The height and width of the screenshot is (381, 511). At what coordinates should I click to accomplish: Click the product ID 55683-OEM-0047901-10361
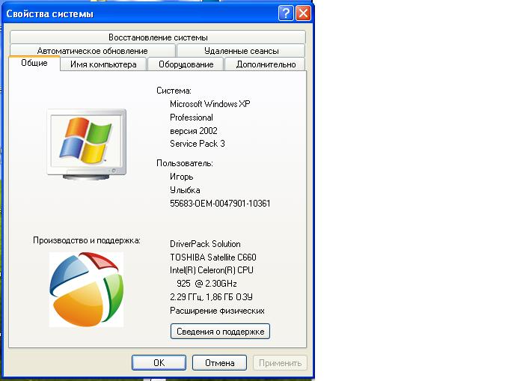click(x=220, y=204)
